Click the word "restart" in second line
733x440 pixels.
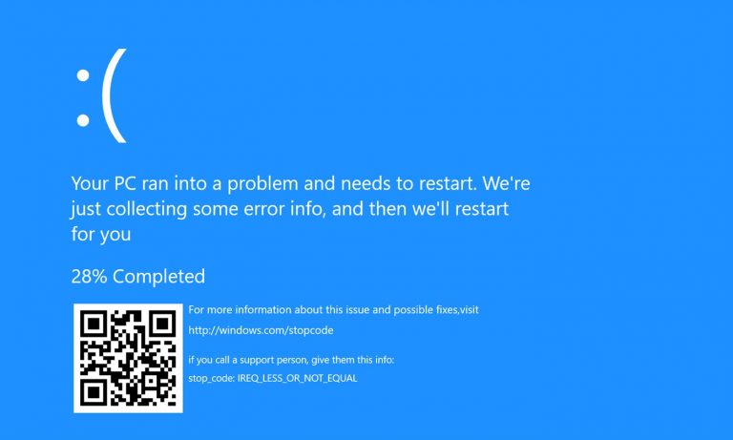481,208
